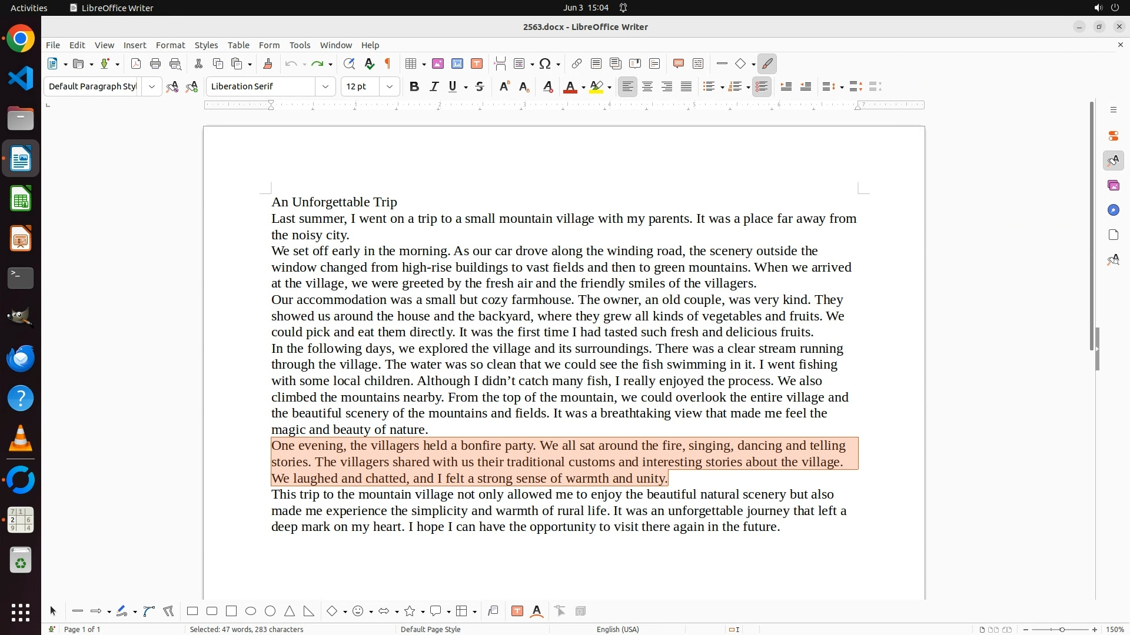Open the Navigator panel in the sidebar

pos(1113,210)
